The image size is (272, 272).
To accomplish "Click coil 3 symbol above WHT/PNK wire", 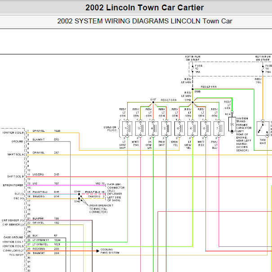I will click(x=140, y=129).
